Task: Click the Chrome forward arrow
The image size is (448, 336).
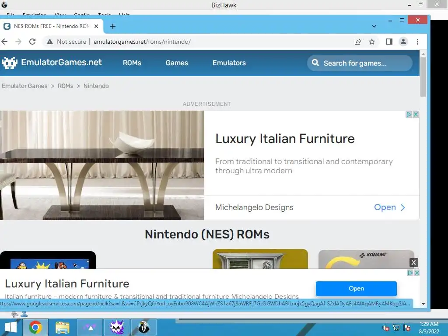Action: pos(18,42)
